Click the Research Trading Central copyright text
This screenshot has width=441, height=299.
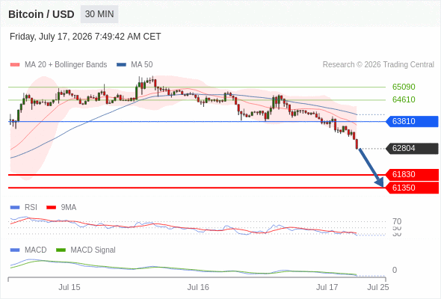coord(378,65)
